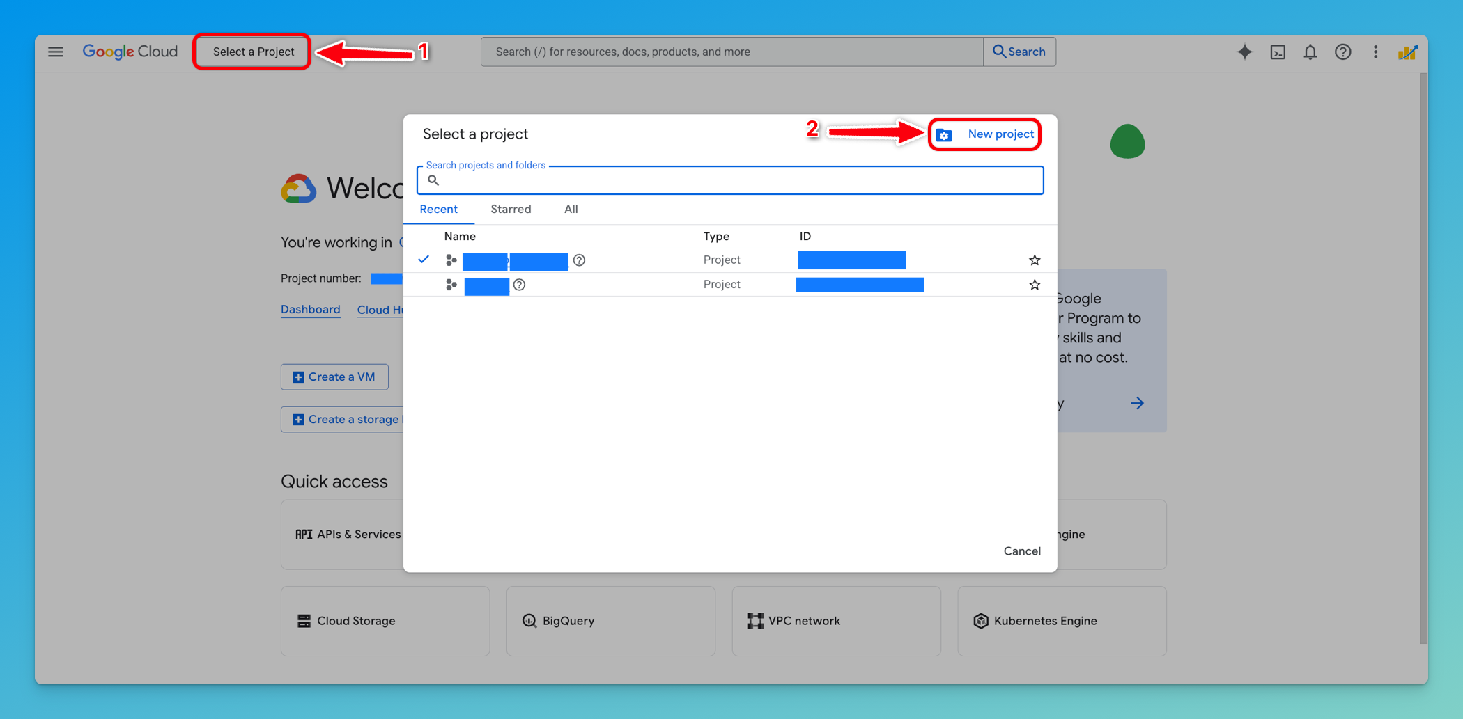1463x719 pixels.
Task: Star the second project in the list
Action: pos(1035,284)
